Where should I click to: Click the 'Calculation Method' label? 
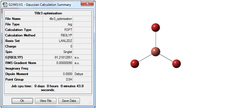point(20,35)
